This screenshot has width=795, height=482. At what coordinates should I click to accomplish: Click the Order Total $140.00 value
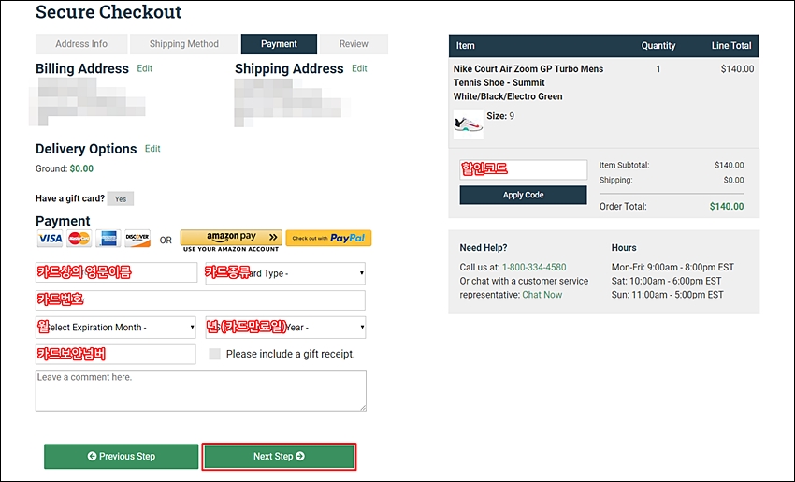tap(727, 207)
